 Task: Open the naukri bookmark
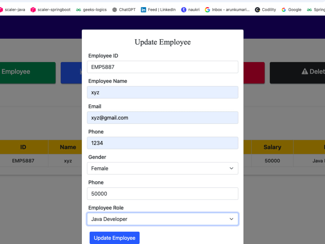[190, 10]
